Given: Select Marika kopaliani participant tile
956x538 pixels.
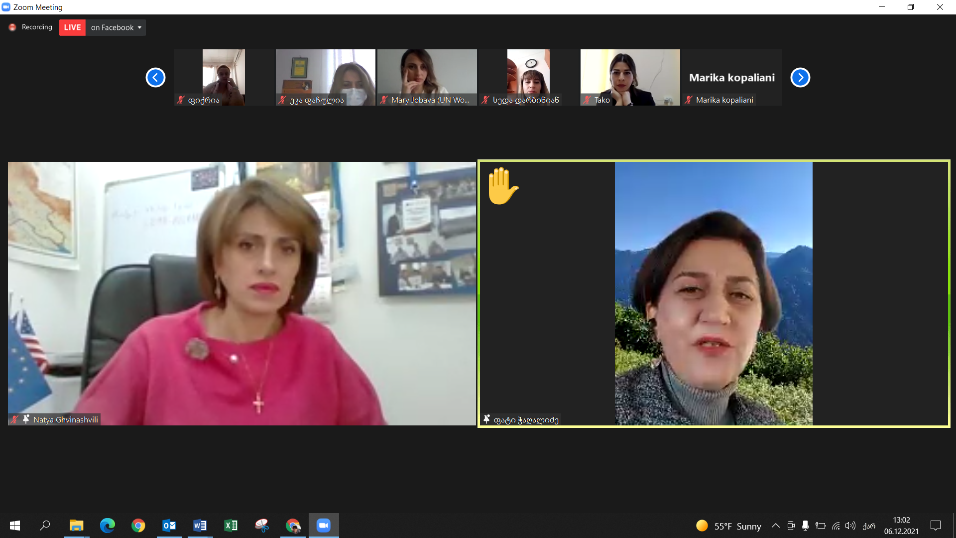Looking at the screenshot, I should tap(731, 77).
